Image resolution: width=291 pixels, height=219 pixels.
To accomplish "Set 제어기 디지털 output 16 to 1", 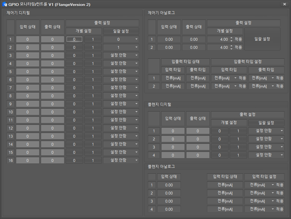I will 93,160.
